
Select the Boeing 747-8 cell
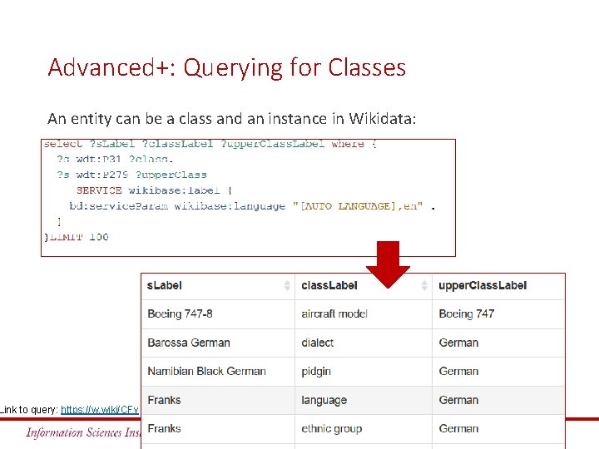click(218, 314)
